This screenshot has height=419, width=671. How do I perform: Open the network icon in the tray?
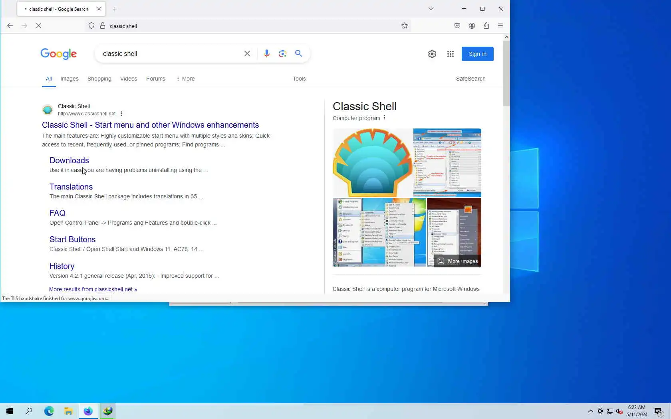[610, 411]
